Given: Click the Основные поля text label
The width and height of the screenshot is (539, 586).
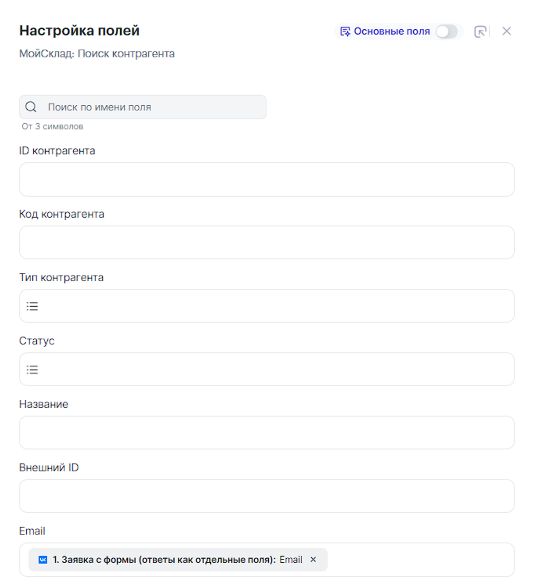Looking at the screenshot, I should [x=392, y=32].
